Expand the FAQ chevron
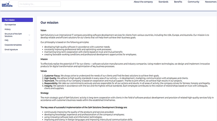 click(x=29, y=40)
